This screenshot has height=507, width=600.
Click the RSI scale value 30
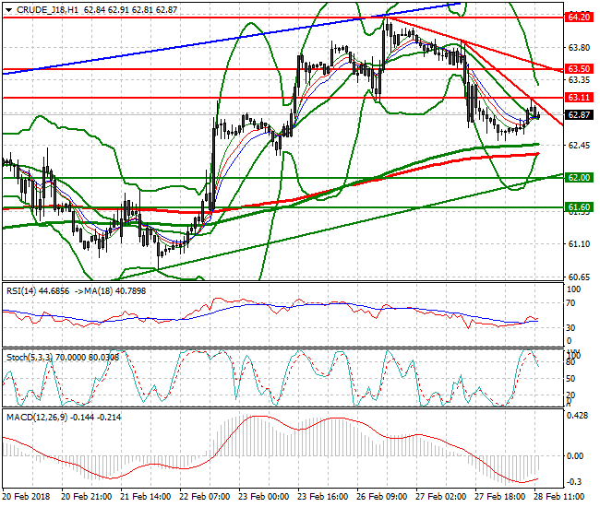[x=570, y=328]
